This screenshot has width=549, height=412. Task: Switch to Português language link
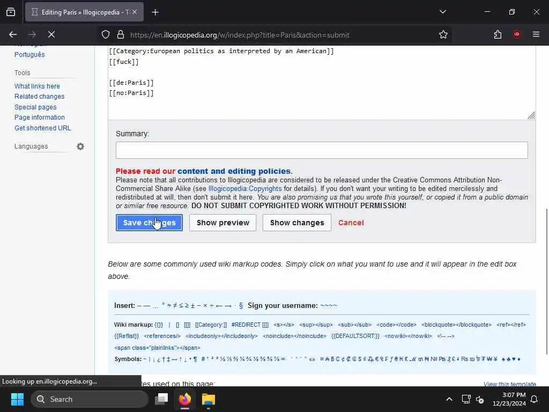pyautogui.click(x=29, y=55)
